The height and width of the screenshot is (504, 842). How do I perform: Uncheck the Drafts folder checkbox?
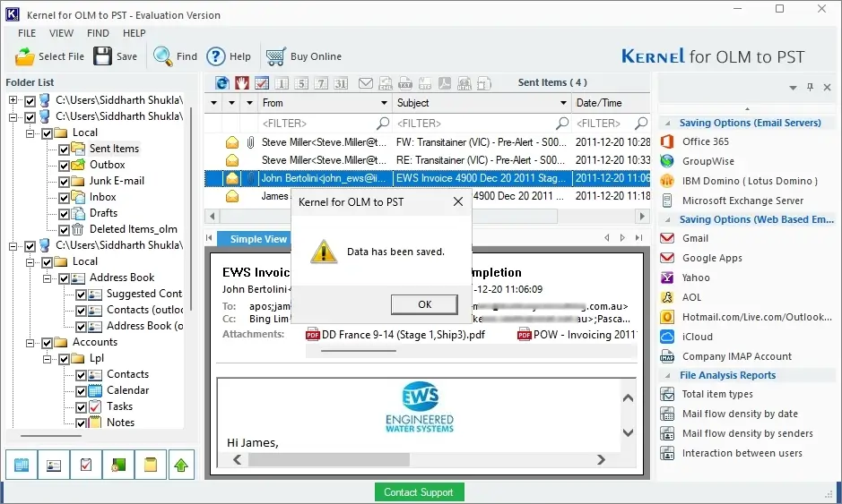[x=64, y=213]
